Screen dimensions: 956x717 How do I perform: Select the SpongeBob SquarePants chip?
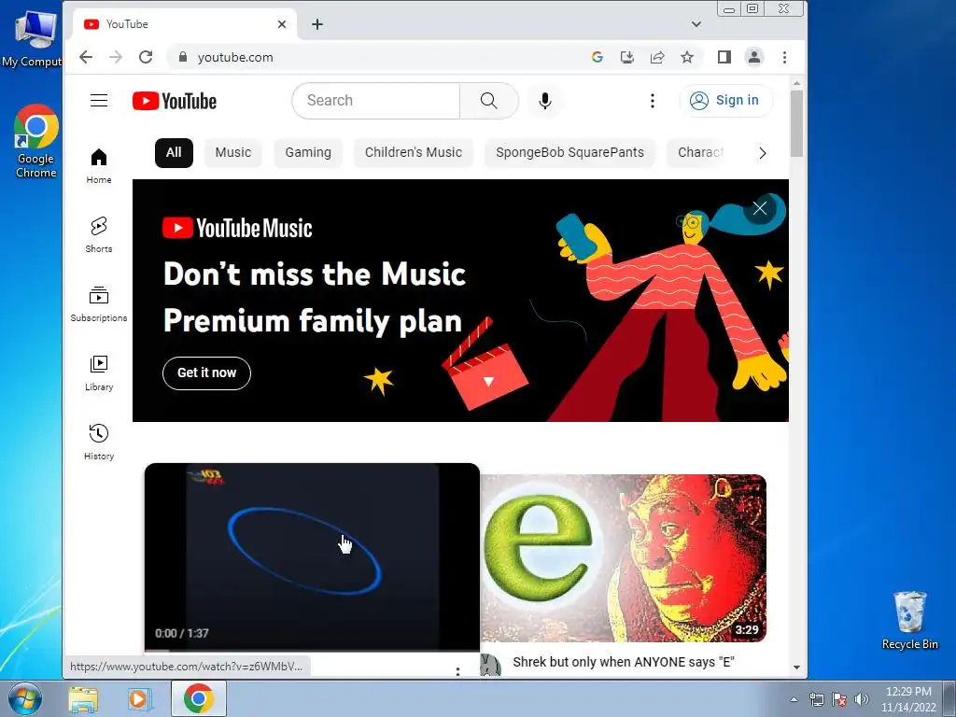[569, 152]
